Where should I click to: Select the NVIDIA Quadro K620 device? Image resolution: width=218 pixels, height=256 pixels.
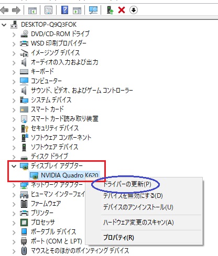64,175
